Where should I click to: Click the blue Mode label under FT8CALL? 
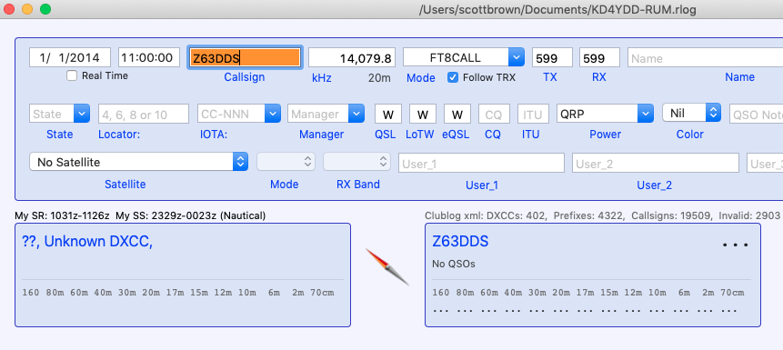[x=420, y=78]
